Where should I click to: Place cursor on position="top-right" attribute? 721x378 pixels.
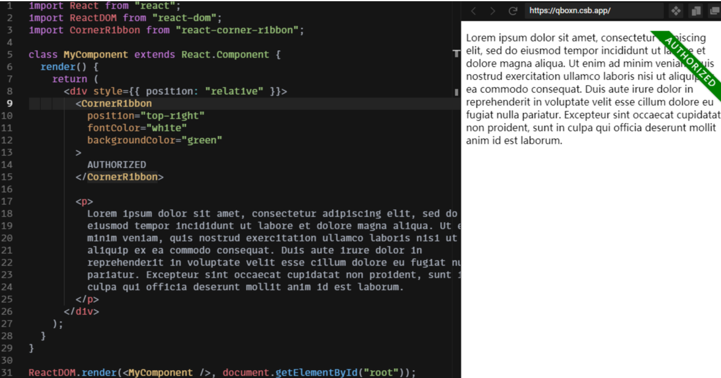click(x=146, y=116)
